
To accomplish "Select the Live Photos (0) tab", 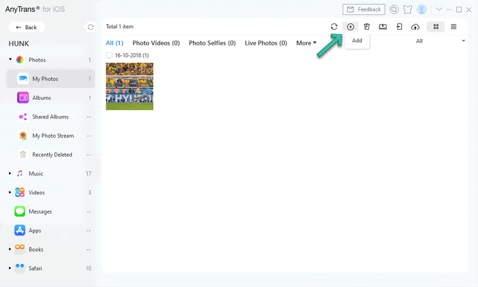I will (x=266, y=43).
